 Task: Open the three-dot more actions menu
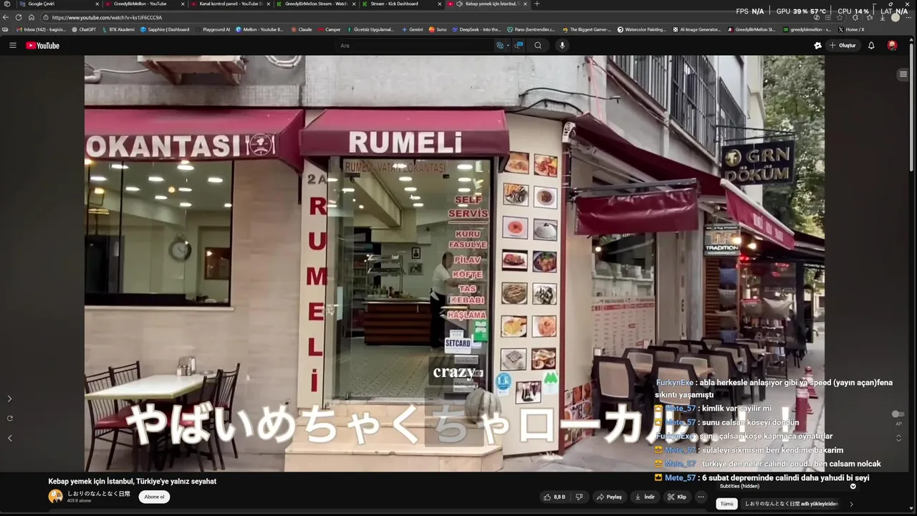tap(701, 497)
